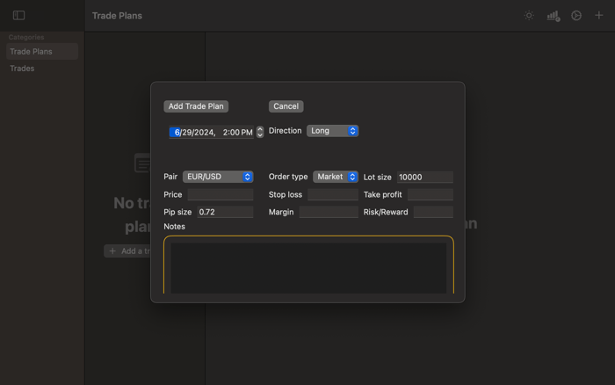Click the Categories sidebar heading
615x385 pixels.
pos(26,37)
